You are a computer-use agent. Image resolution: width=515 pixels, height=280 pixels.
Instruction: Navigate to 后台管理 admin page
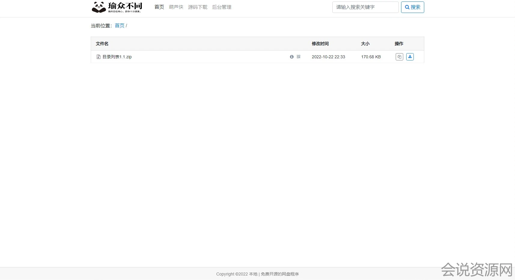[x=221, y=7]
